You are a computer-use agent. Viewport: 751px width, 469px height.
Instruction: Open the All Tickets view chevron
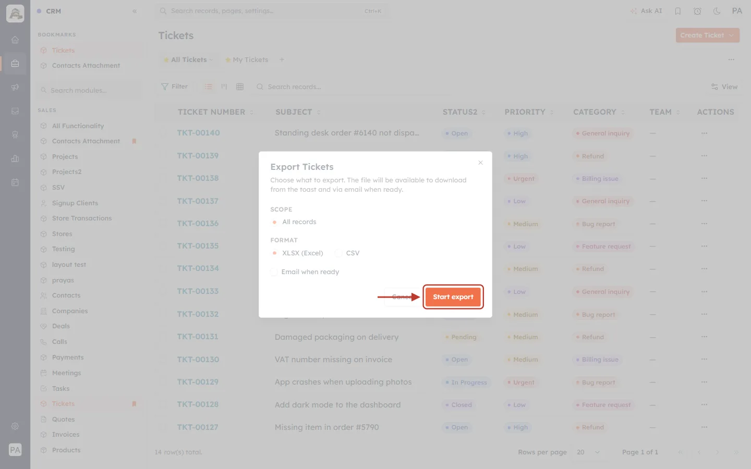point(211,60)
